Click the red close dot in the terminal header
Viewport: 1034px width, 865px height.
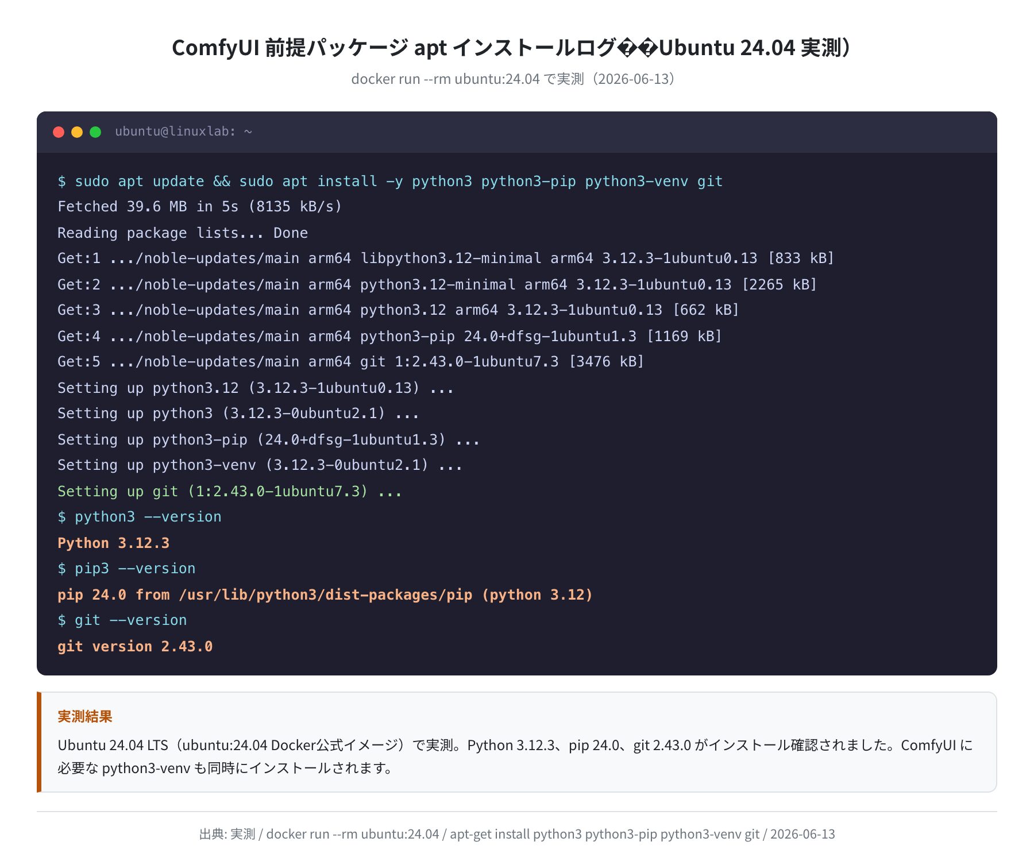tap(59, 132)
